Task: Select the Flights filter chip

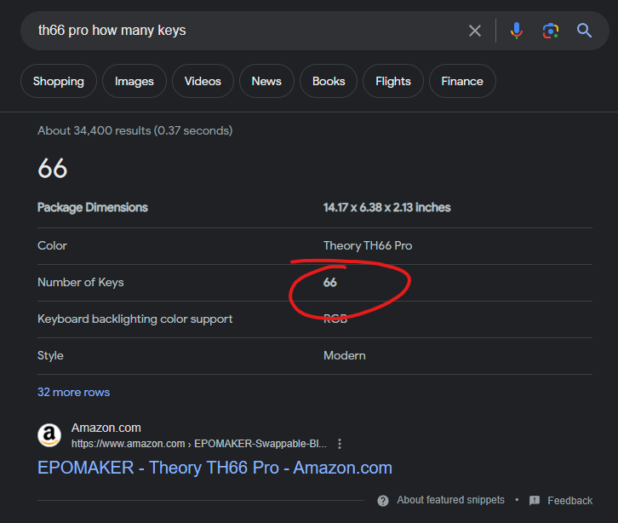Action: [393, 81]
